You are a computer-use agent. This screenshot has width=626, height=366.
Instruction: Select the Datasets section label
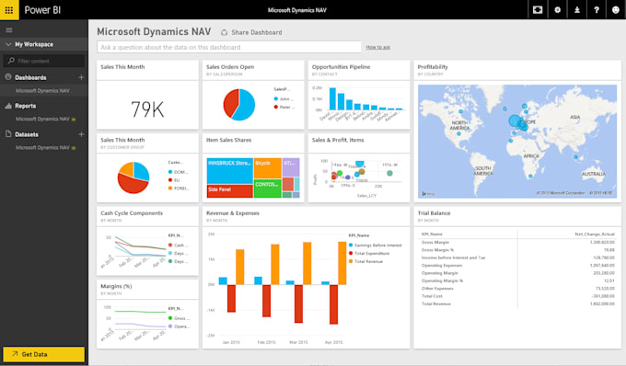tap(27, 134)
